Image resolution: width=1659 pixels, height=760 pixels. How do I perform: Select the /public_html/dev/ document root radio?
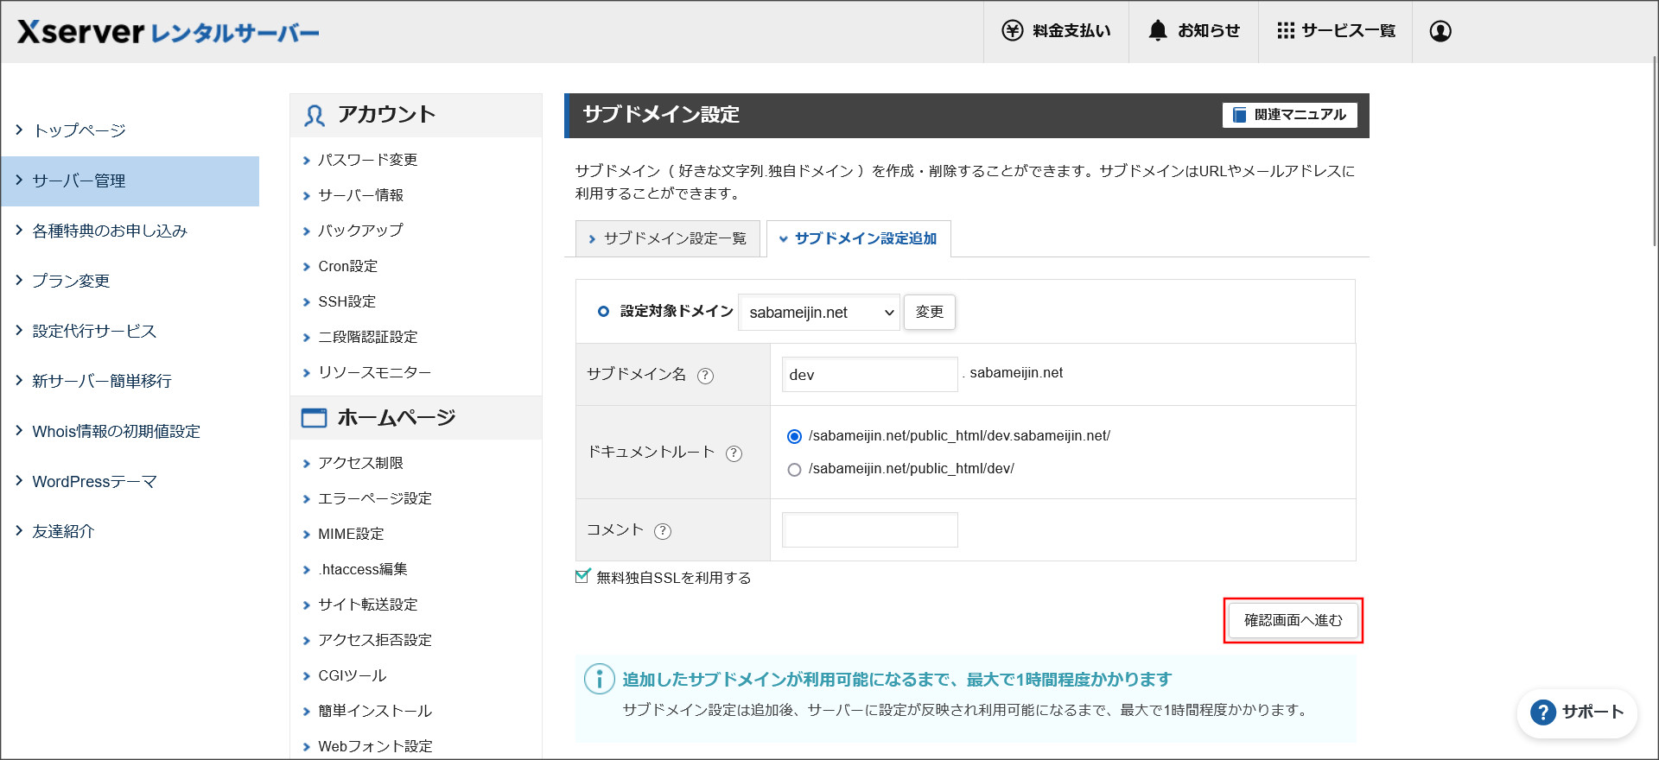(794, 470)
